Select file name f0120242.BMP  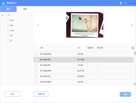click(46, 82)
